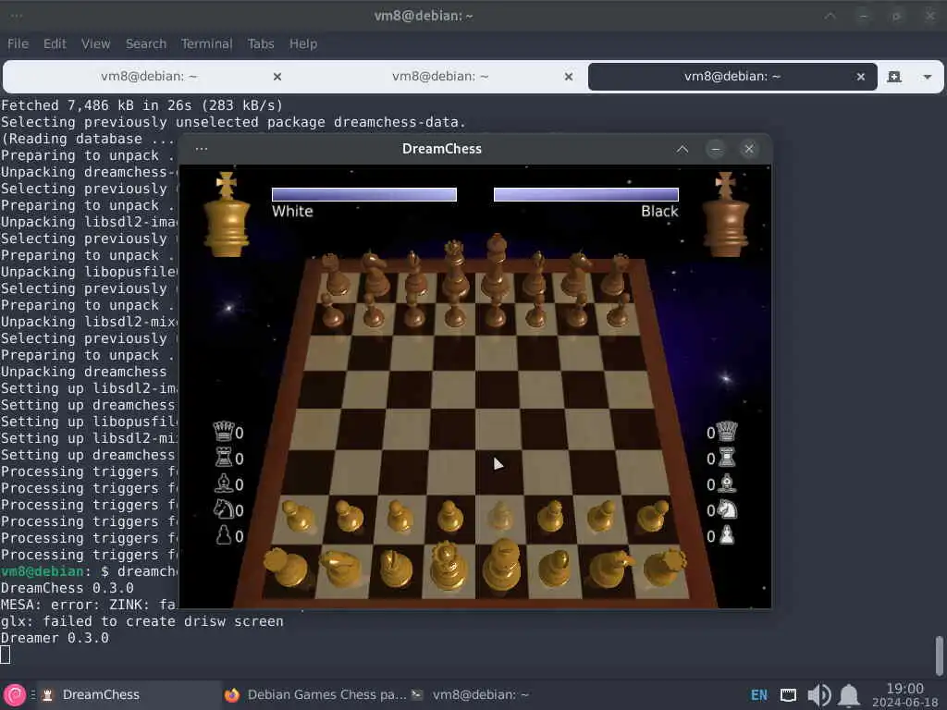Screen dimensions: 947x710
Task: Open the terminal Help menu
Action: (302, 43)
